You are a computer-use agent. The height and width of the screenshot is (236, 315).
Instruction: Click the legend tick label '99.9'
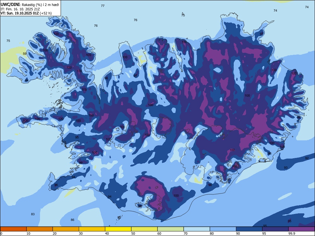tap(292, 233)
